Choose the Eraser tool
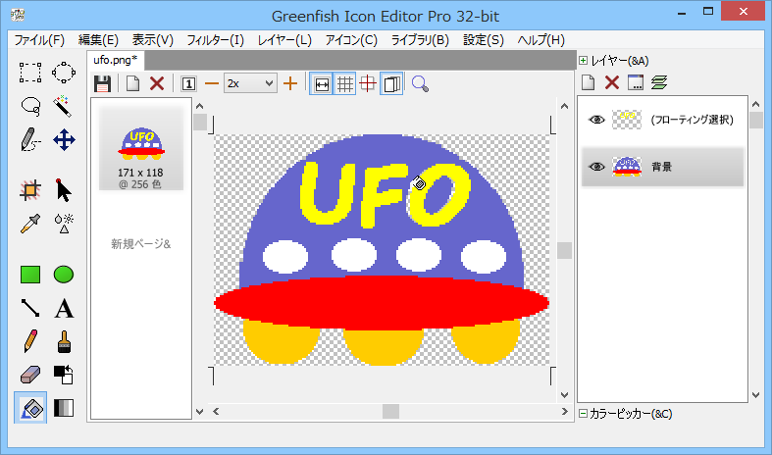Viewport: 772px width, 455px height. coord(30,375)
